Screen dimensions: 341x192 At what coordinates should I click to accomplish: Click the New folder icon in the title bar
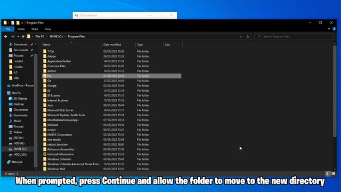[18, 22]
